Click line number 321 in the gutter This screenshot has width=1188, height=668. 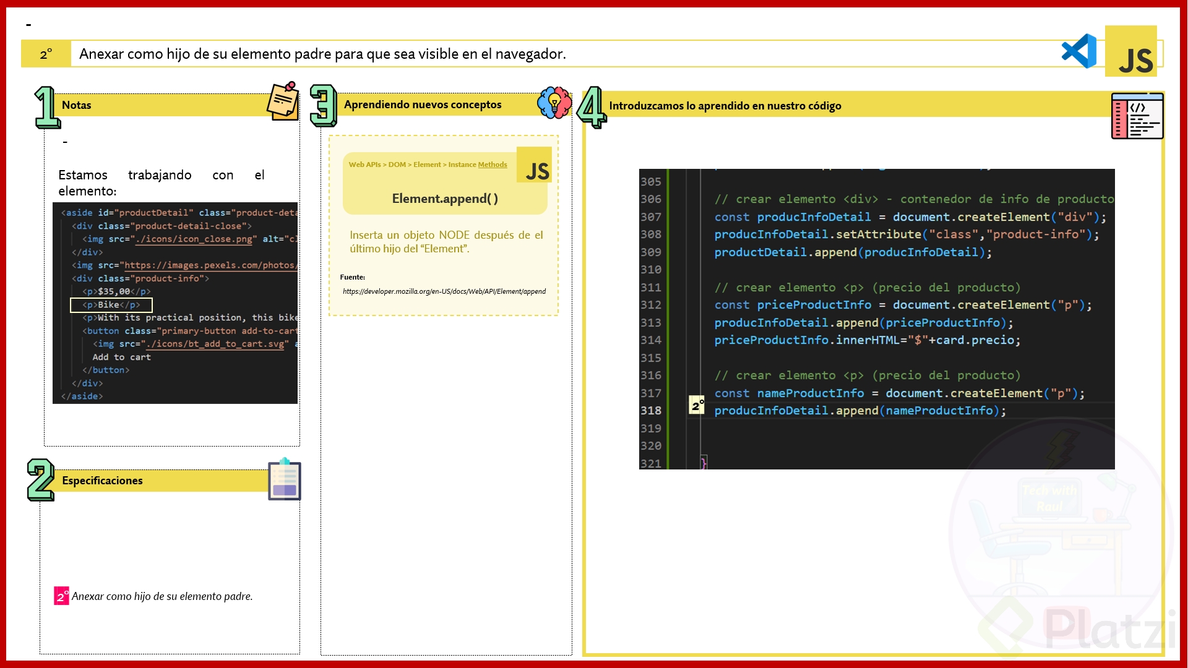(651, 463)
